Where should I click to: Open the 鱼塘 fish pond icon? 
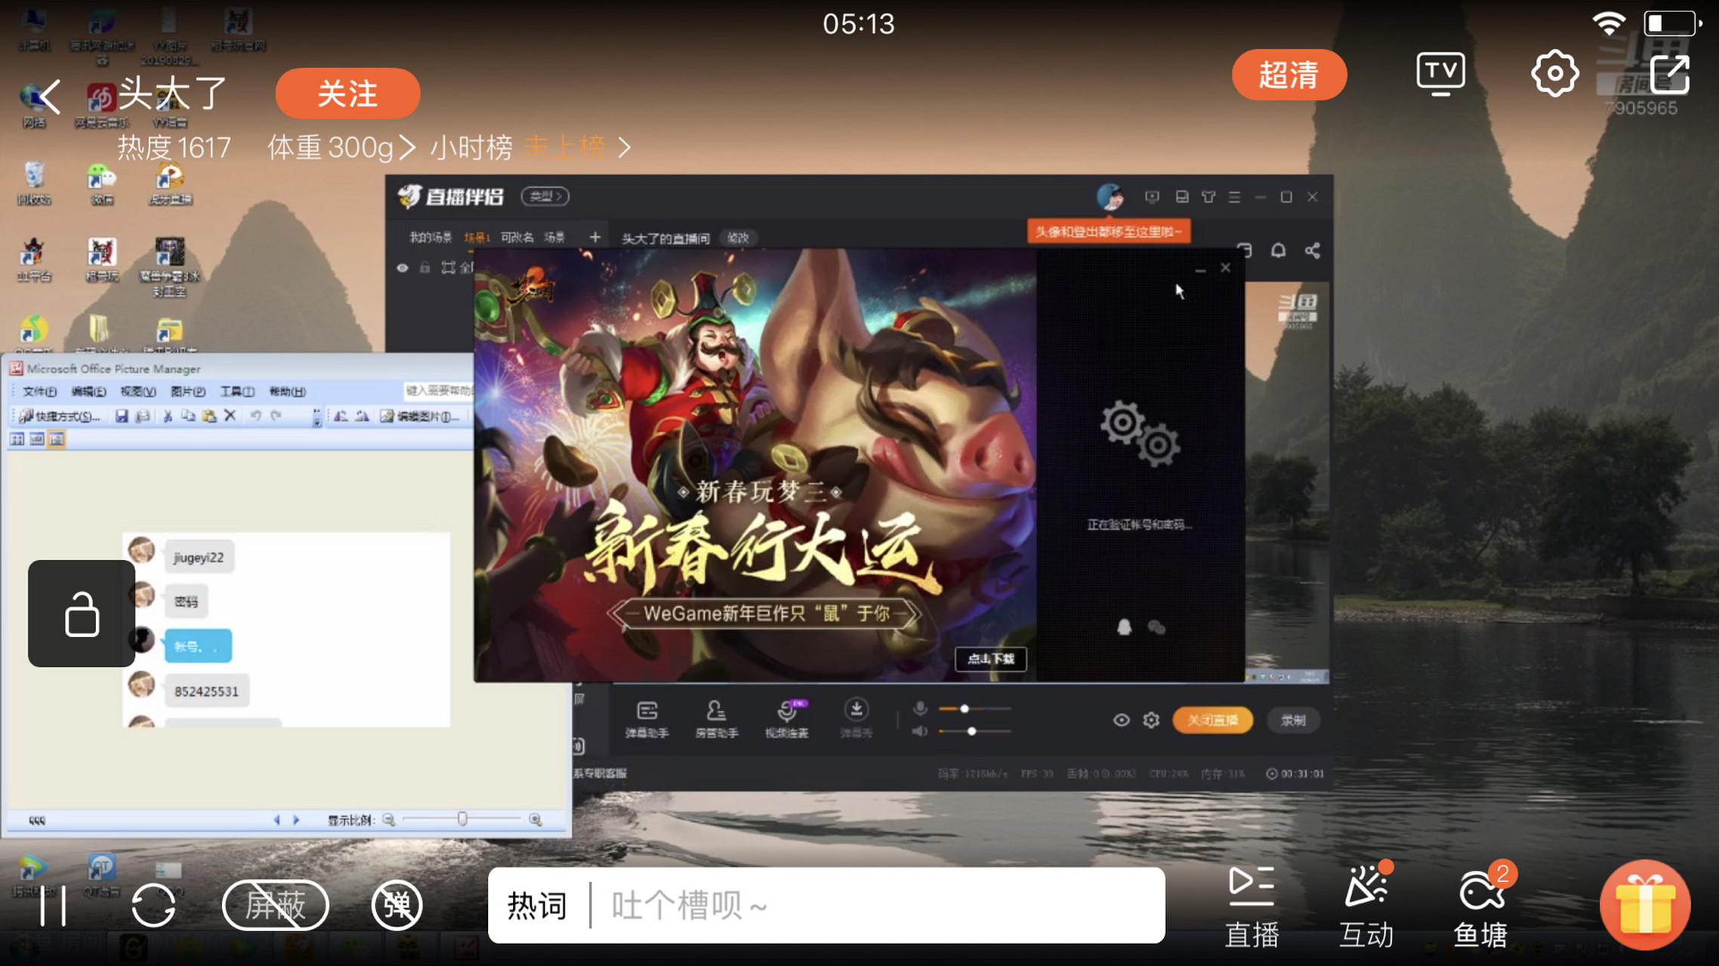(x=1481, y=906)
